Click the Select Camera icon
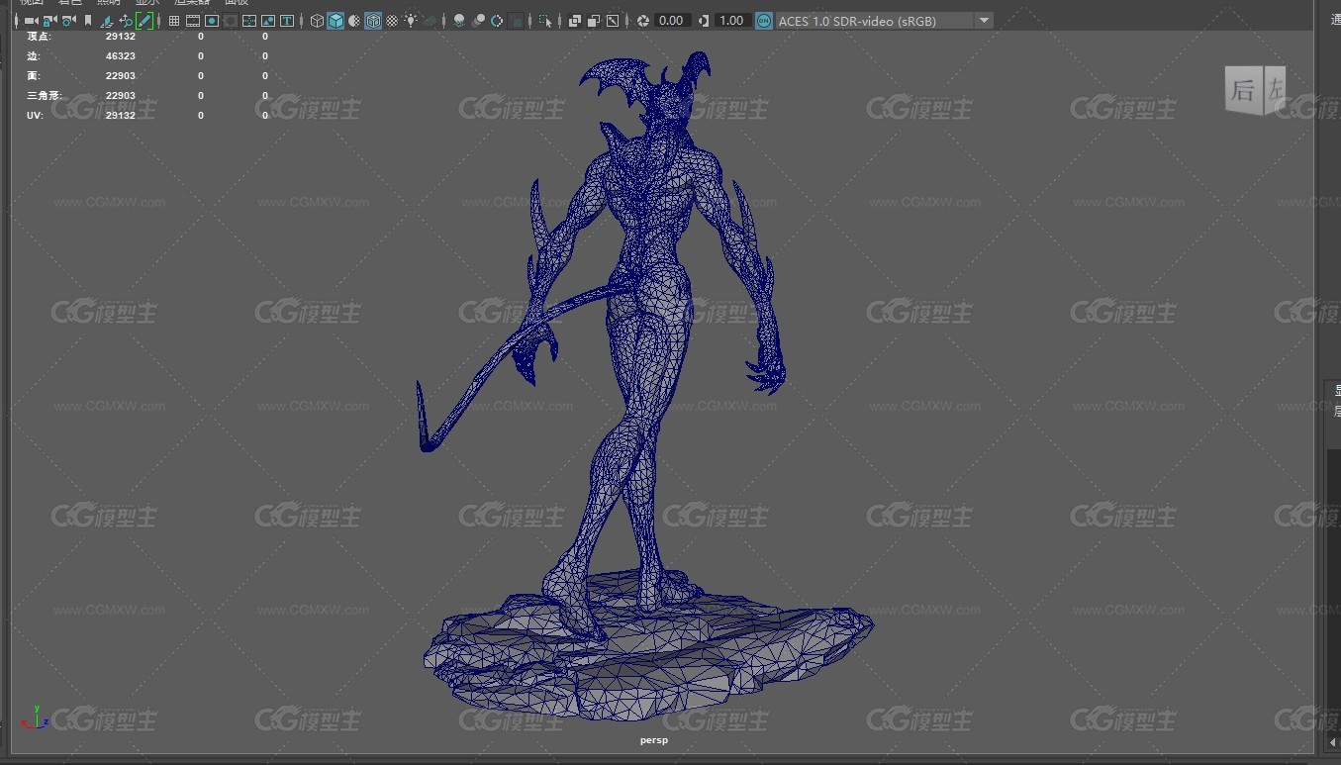 pyautogui.click(x=32, y=21)
